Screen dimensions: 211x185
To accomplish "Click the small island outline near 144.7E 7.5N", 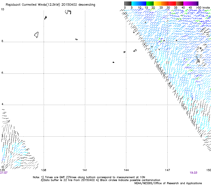I will 135,50.
